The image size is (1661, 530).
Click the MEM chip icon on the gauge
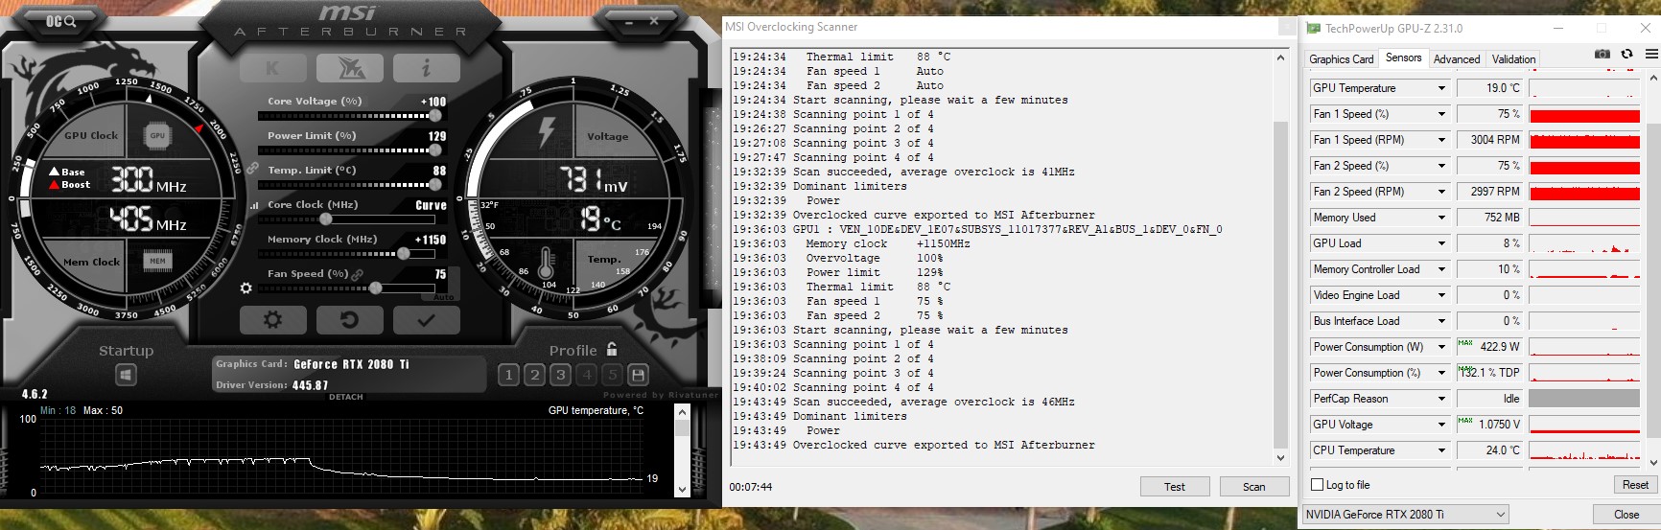click(x=157, y=261)
